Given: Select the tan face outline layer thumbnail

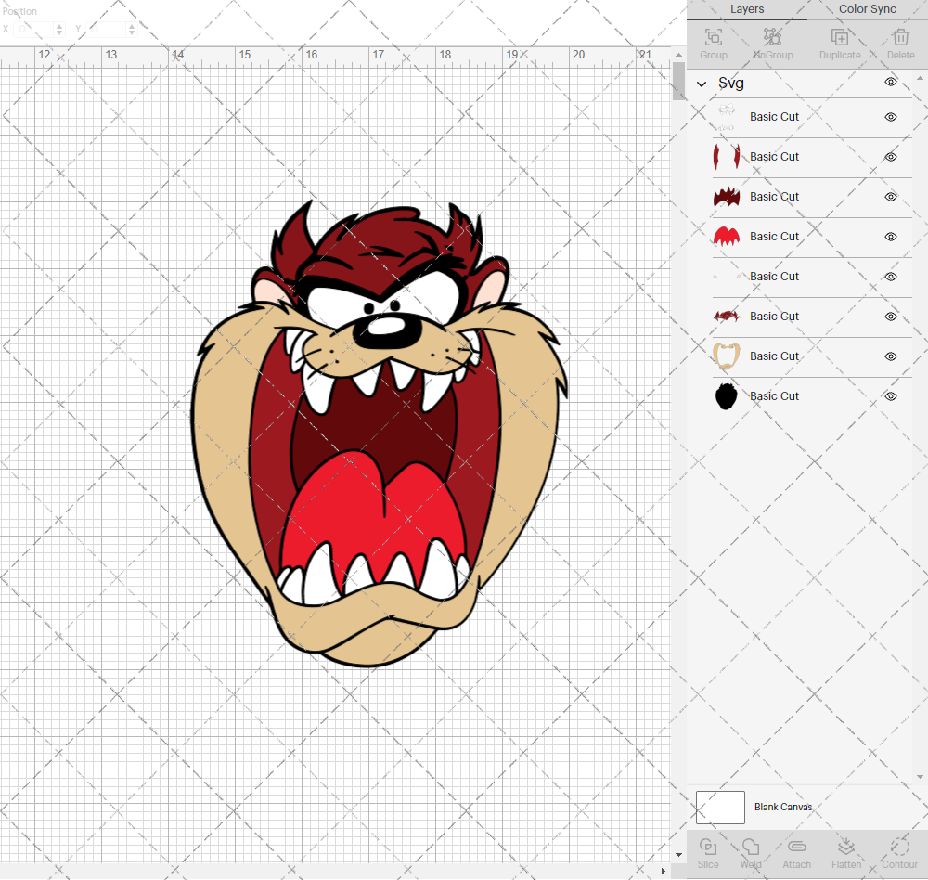Looking at the screenshot, I should click(x=727, y=356).
